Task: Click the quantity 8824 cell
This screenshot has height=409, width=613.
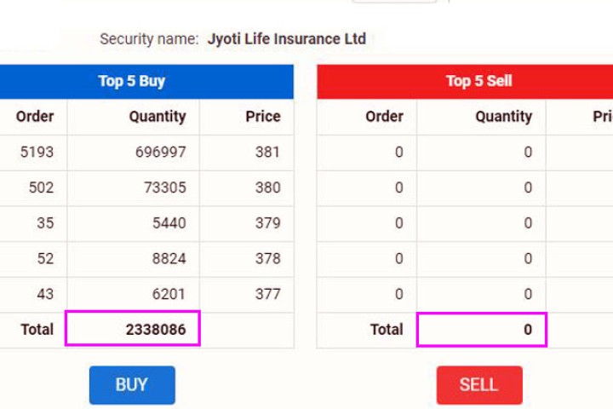Action: pyautogui.click(x=169, y=259)
